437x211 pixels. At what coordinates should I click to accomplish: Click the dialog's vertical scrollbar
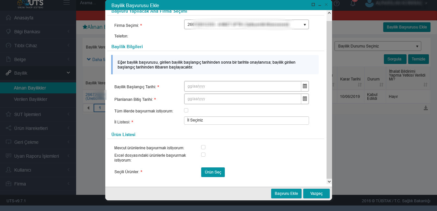point(329,97)
